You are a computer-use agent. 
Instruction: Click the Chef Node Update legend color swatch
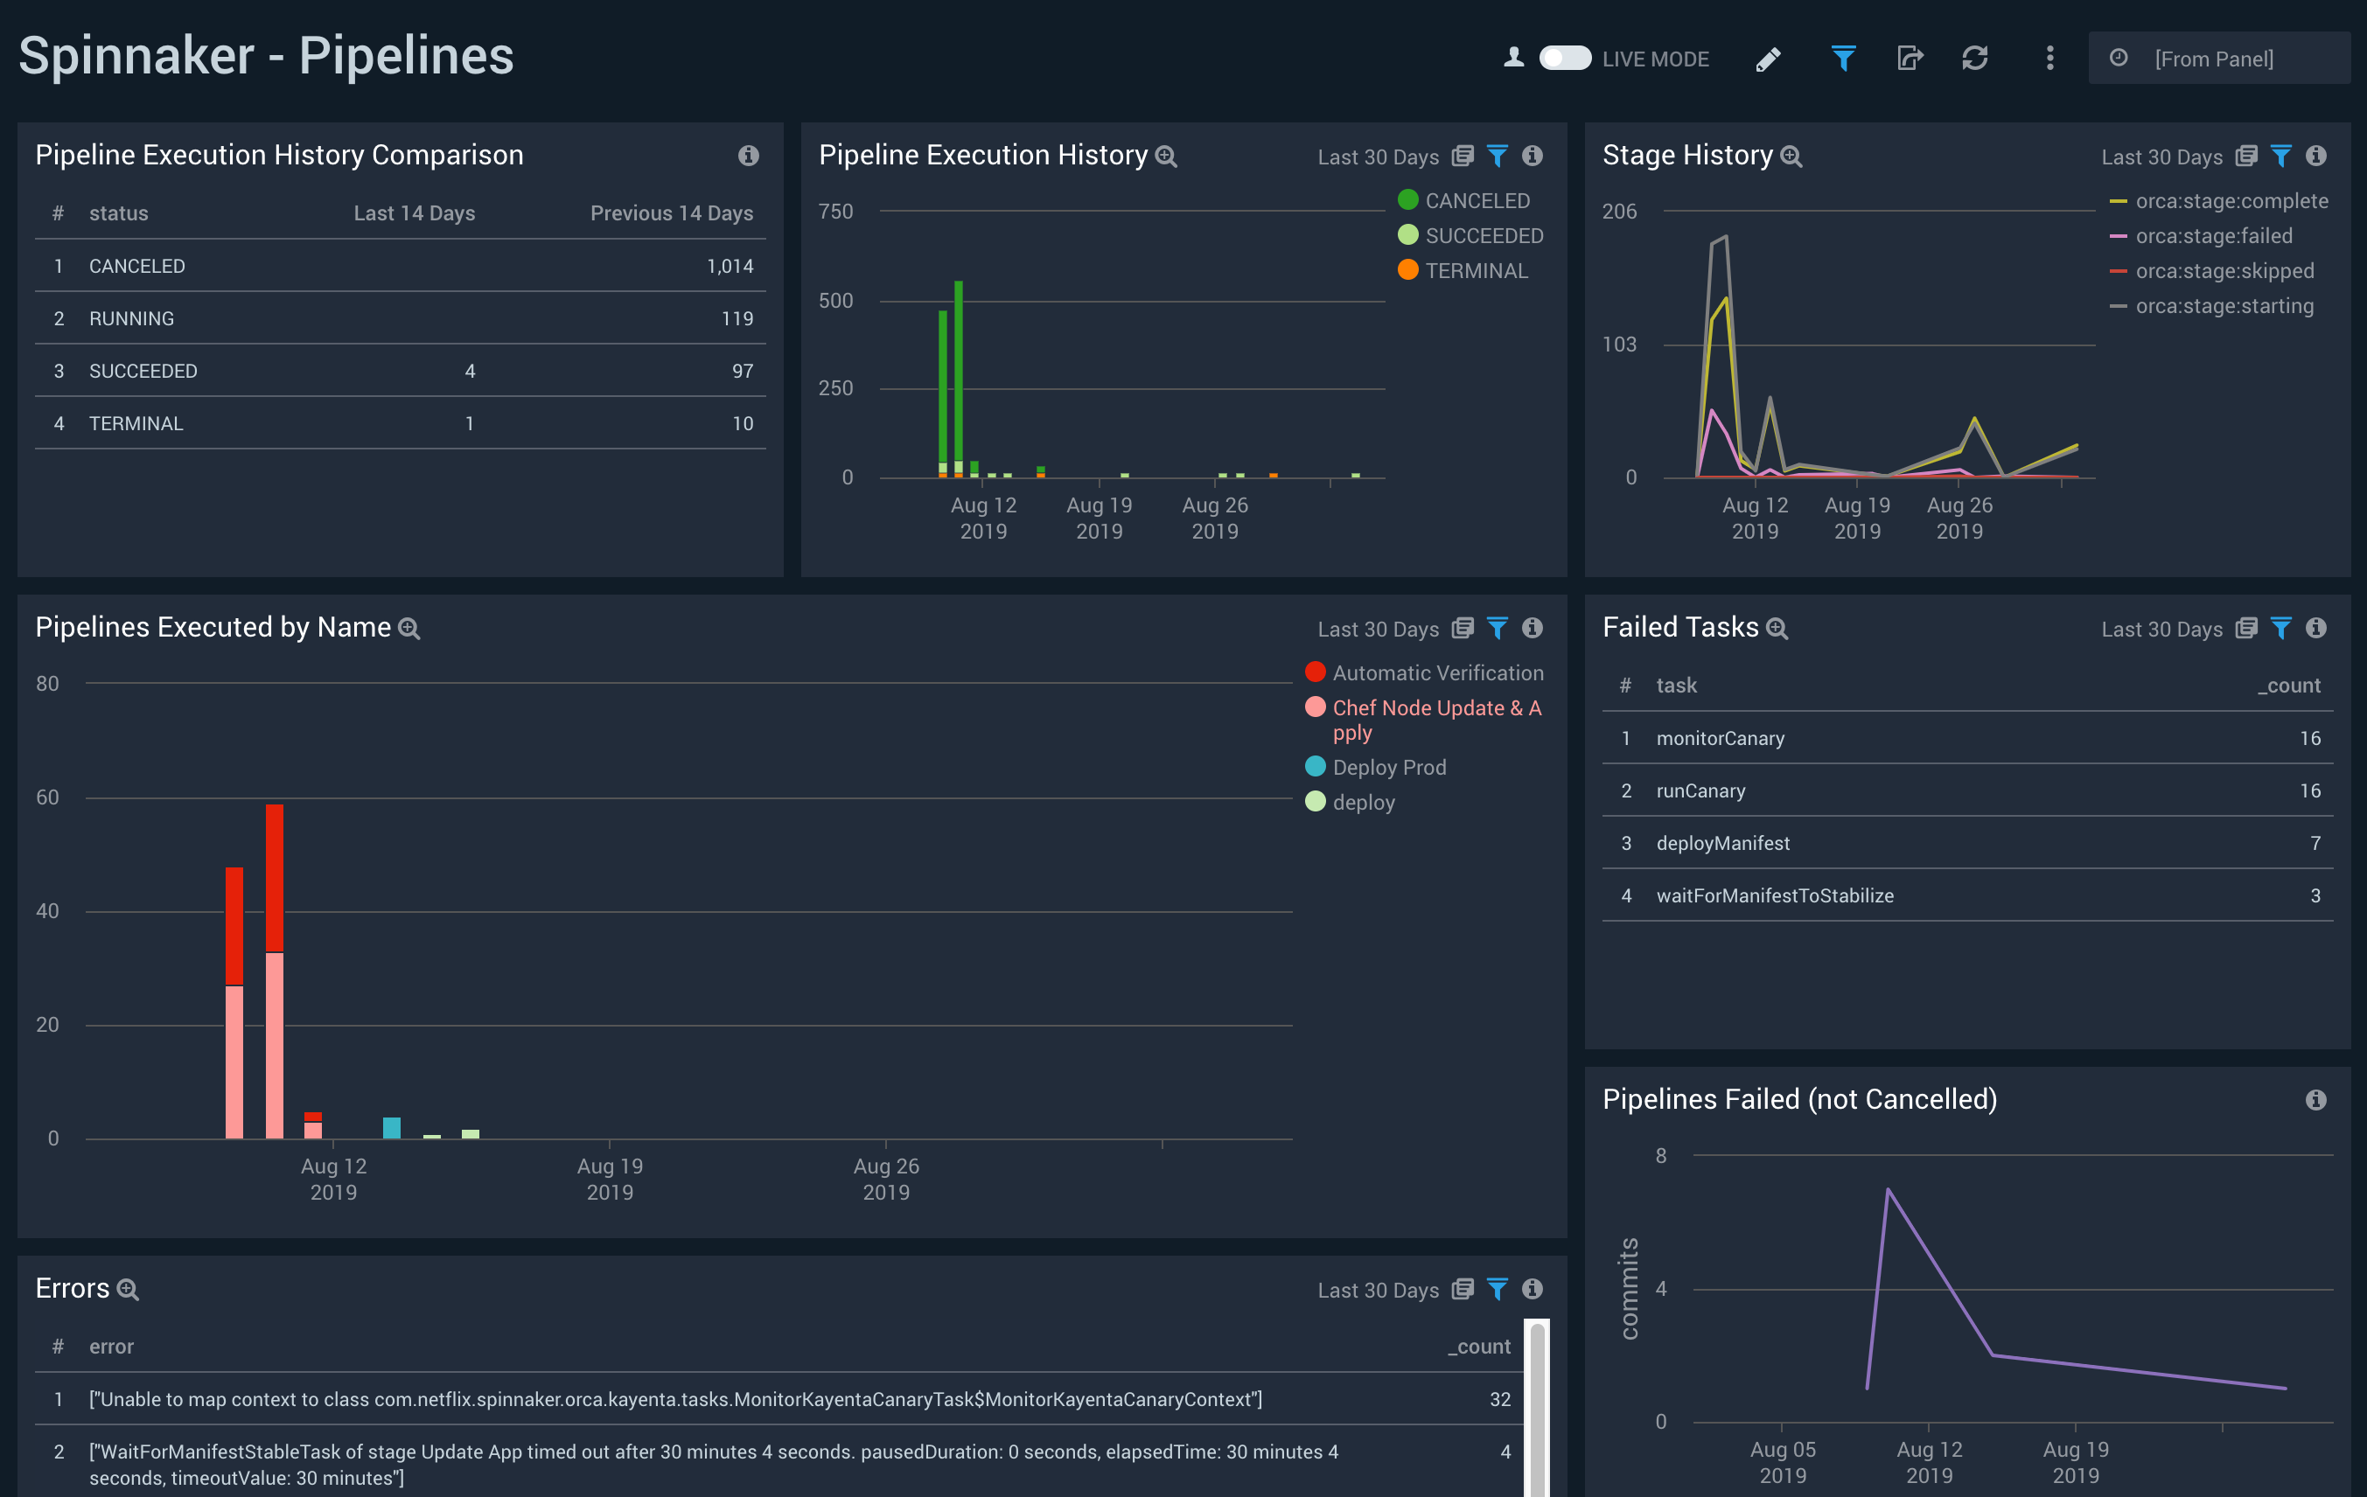(x=1316, y=707)
